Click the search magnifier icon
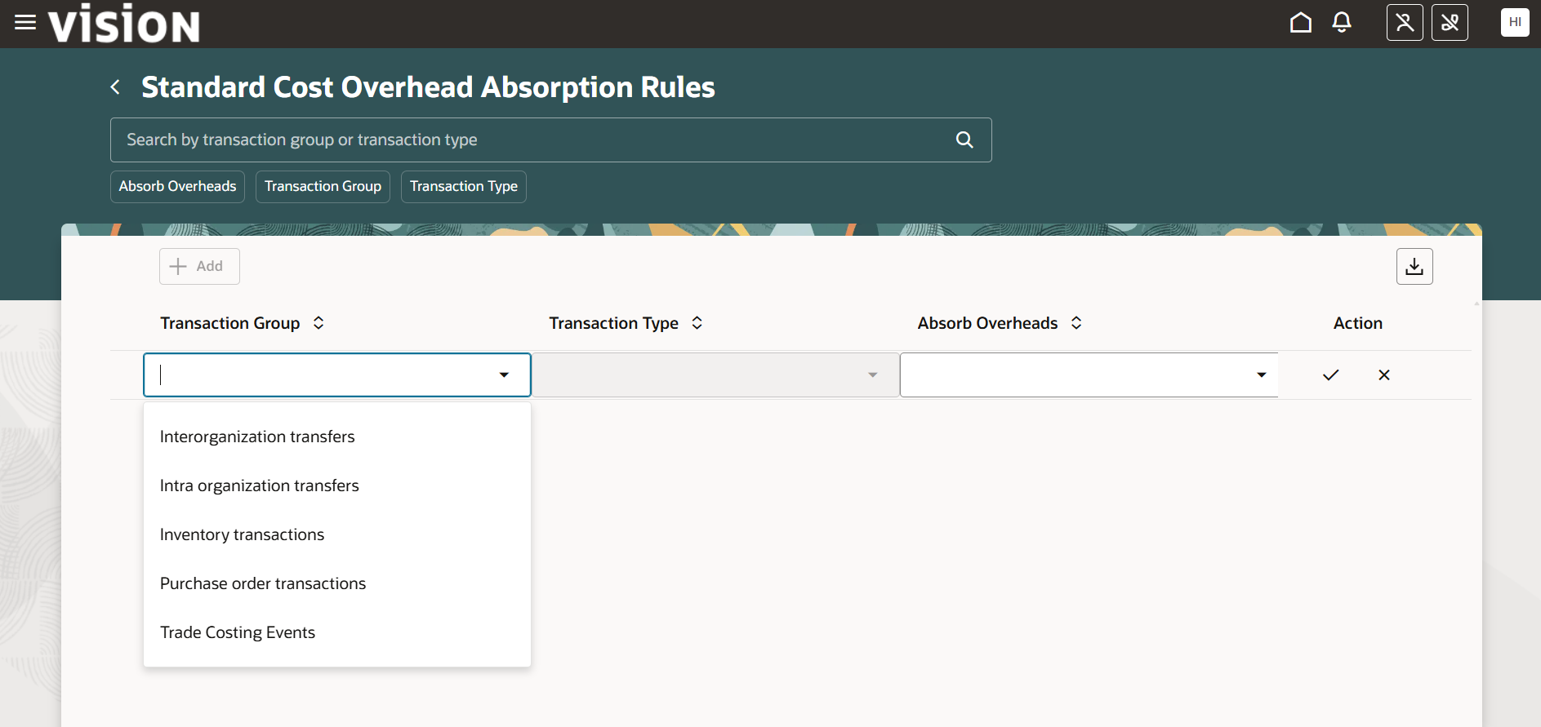Image resolution: width=1541 pixels, height=727 pixels. coord(964,140)
